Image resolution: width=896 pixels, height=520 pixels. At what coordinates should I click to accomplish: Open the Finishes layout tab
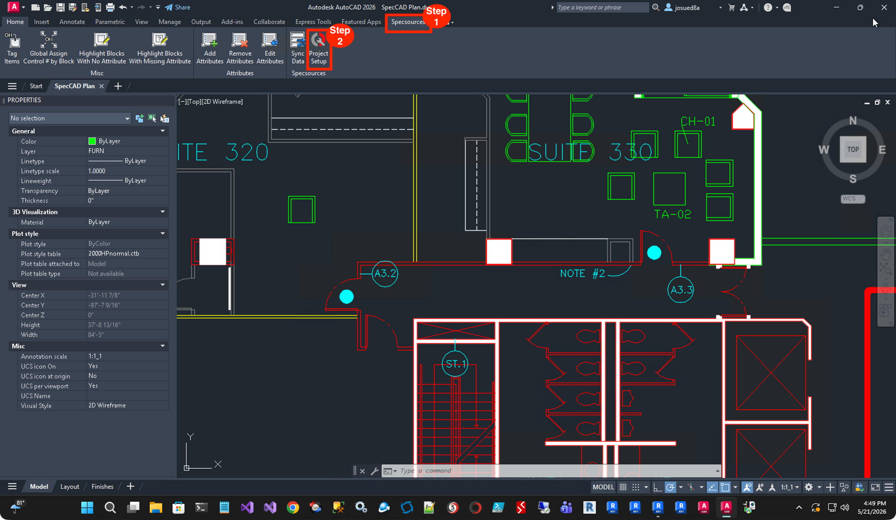pyautogui.click(x=102, y=486)
